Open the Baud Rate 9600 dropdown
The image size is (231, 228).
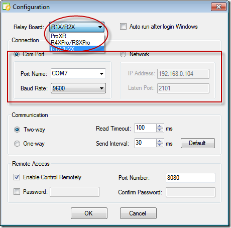(x=101, y=88)
